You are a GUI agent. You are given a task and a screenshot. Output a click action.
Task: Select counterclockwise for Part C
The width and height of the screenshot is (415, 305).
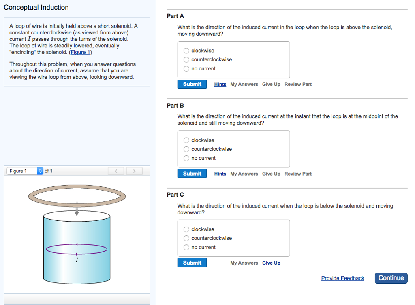click(x=186, y=238)
